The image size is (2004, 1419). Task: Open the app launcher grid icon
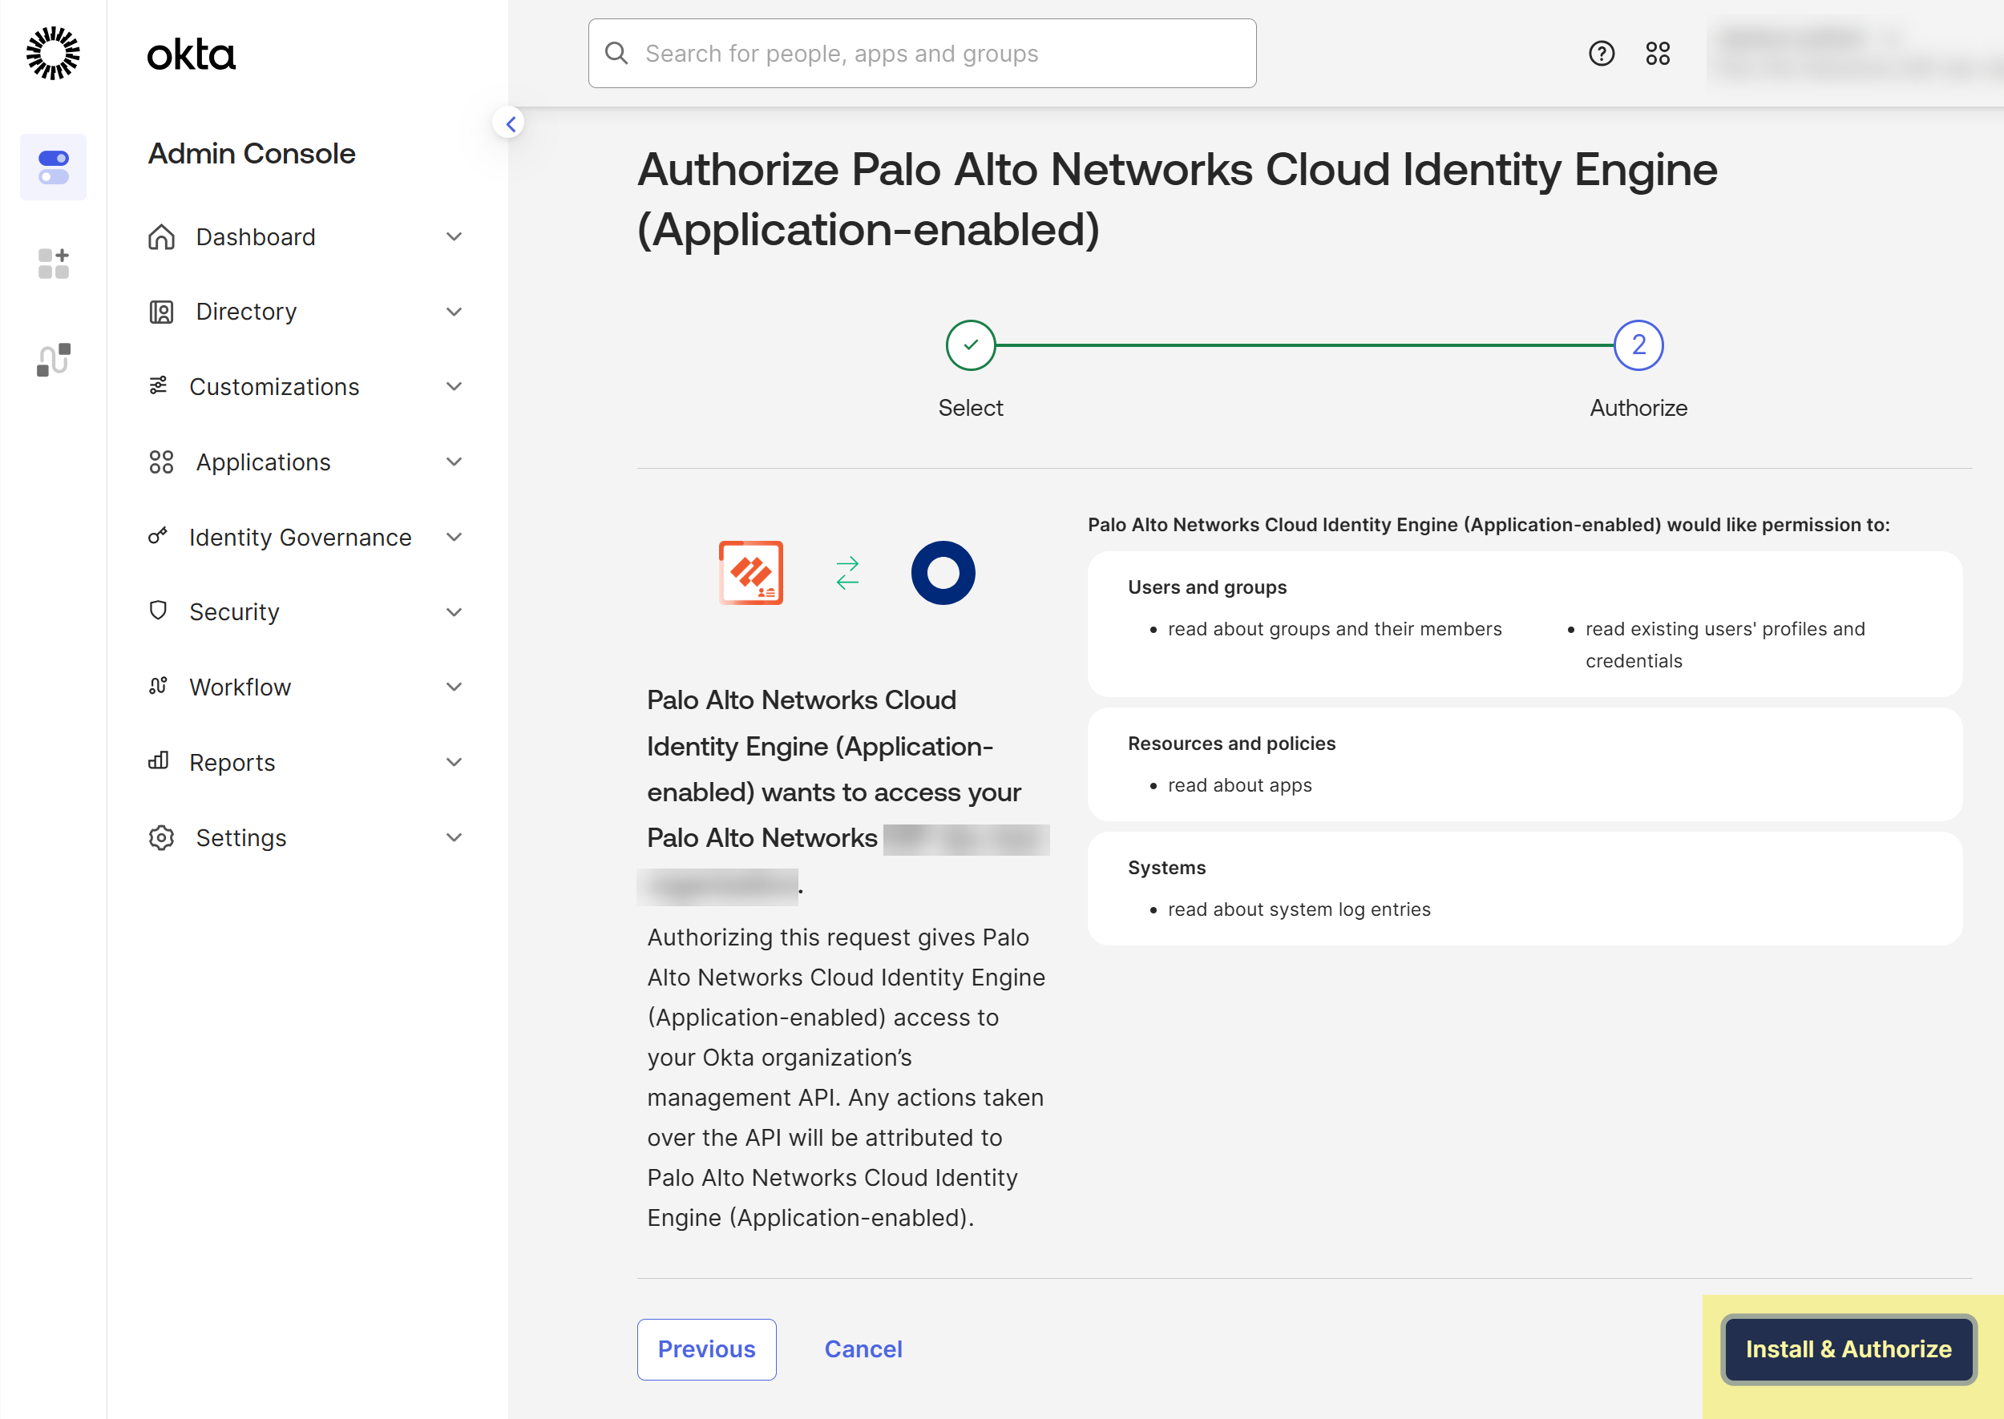pos(1657,54)
